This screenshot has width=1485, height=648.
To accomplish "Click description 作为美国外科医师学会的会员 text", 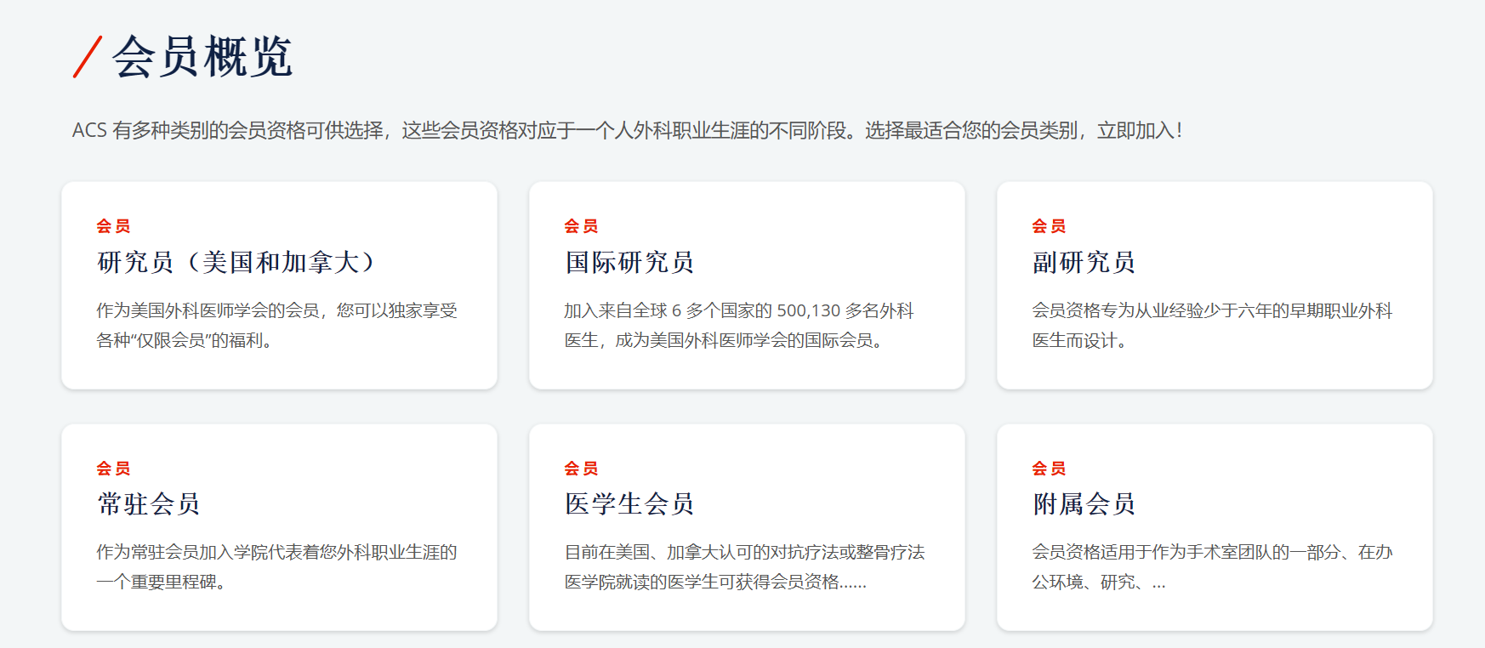I will point(277,325).
